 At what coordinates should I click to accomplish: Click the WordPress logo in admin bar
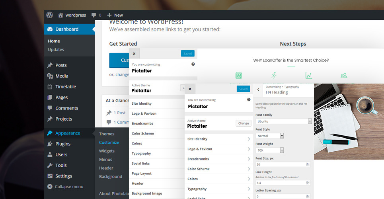pyautogui.click(x=49, y=15)
